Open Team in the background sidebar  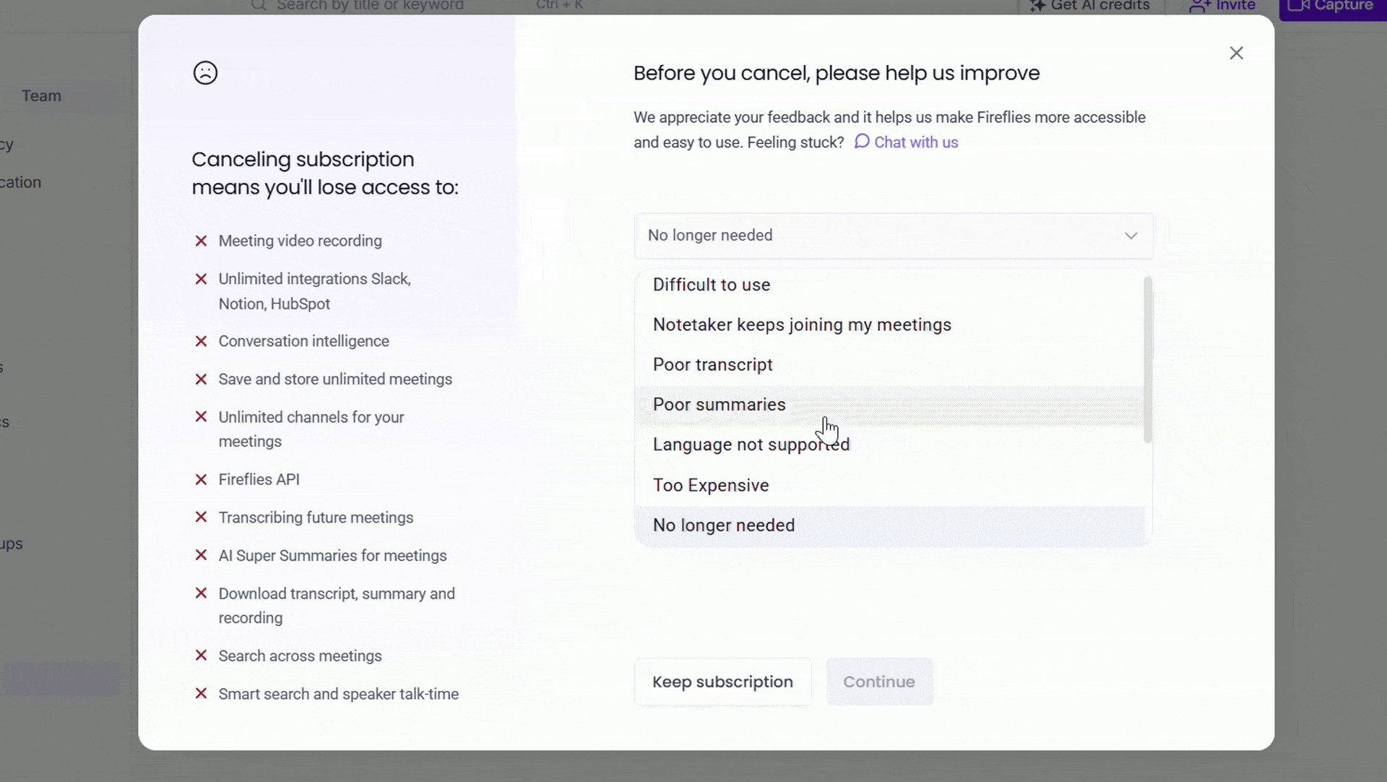pos(41,96)
